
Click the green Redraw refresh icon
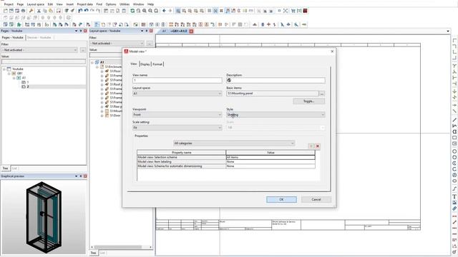tap(132, 11)
